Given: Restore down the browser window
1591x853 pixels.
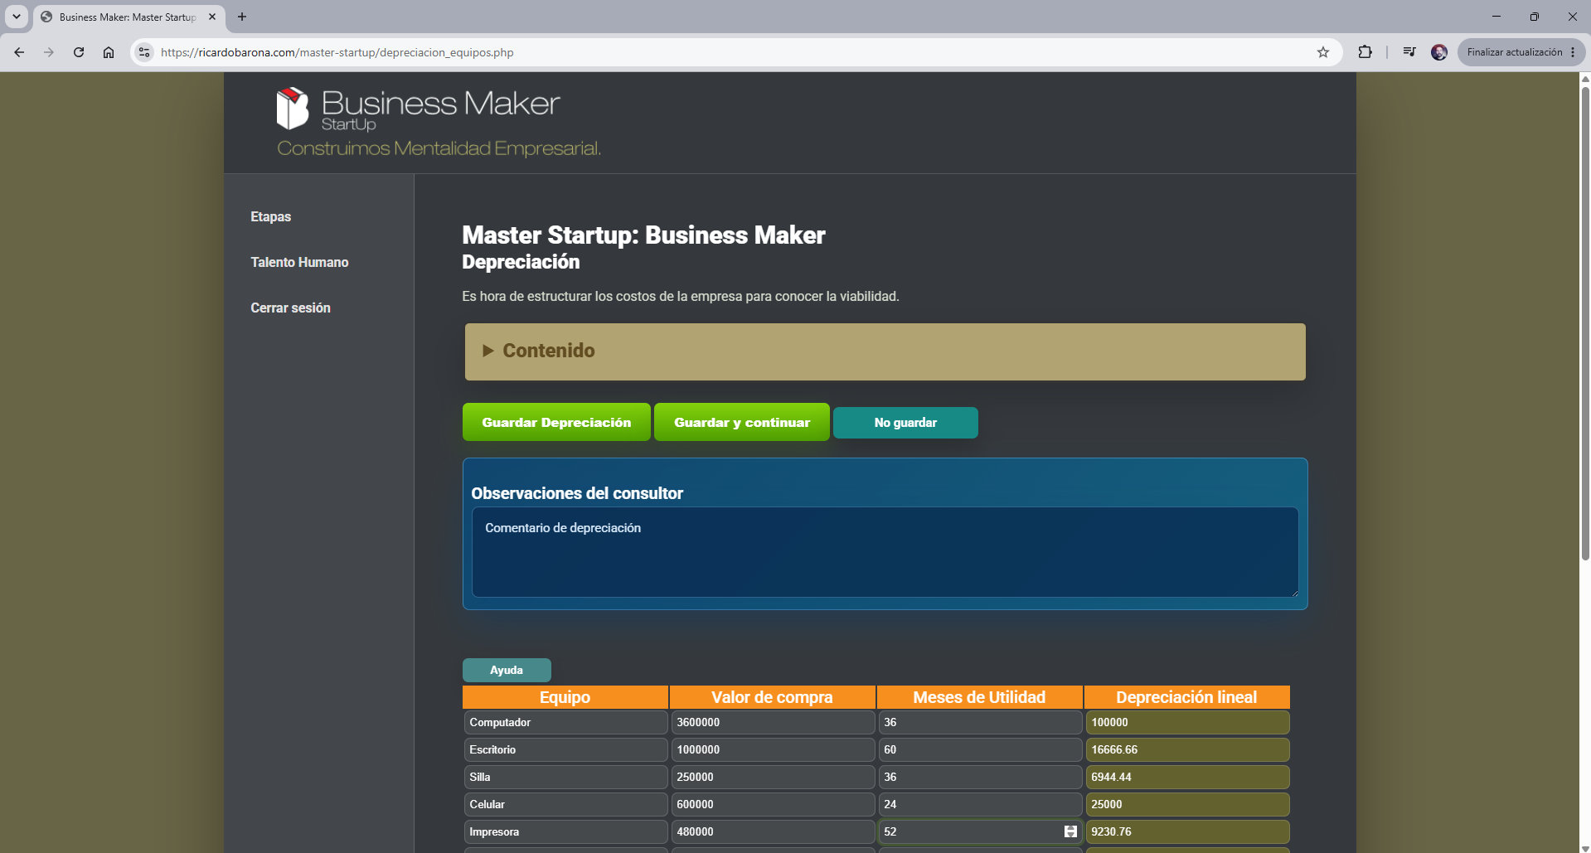Looking at the screenshot, I should pyautogui.click(x=1535, y=17).
